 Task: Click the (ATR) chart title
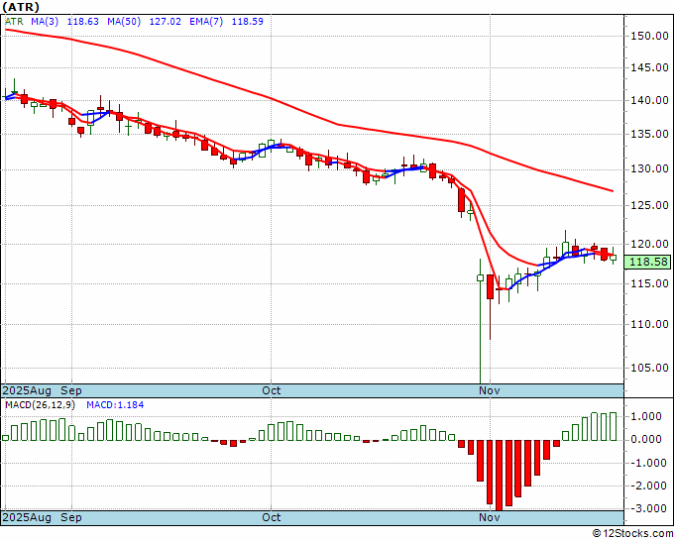coord(21,7)
